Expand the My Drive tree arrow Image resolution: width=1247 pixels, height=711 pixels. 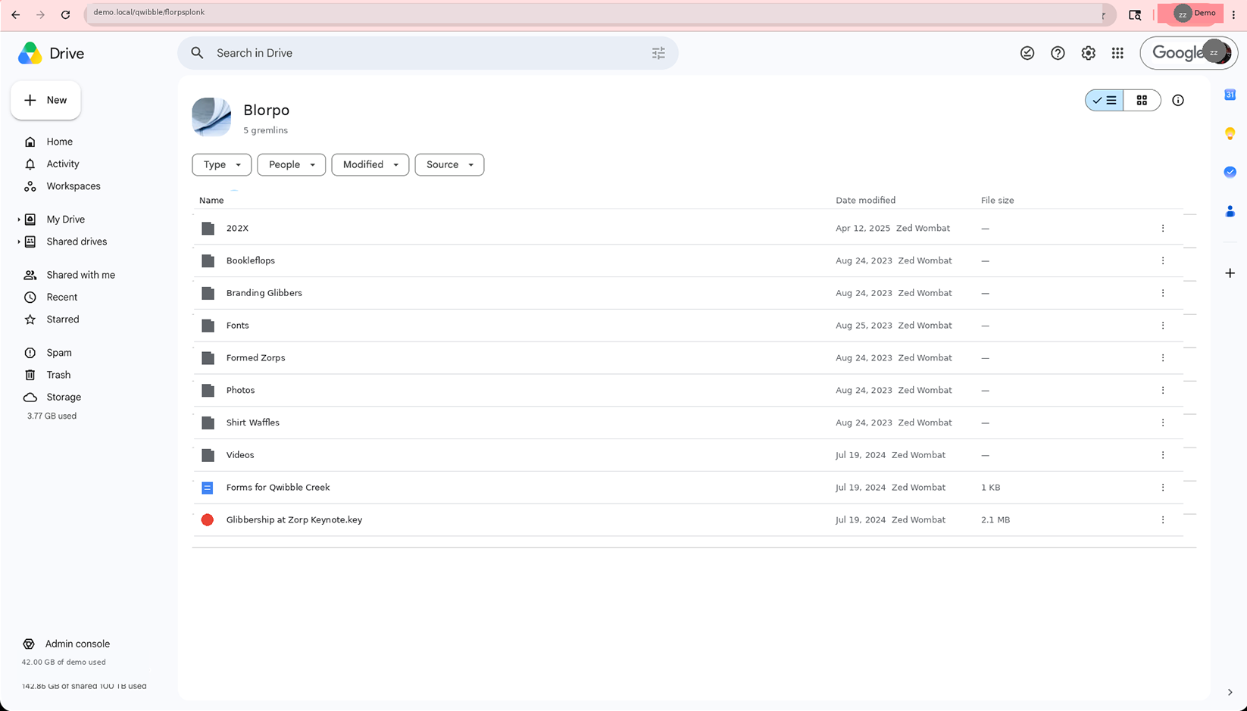coord(19,220)
